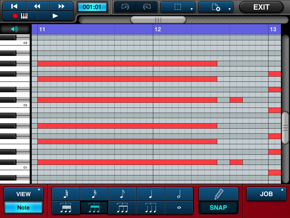Click the vertical pitch scroll handle
Screen dimensions: 290x218
point(285,128)
